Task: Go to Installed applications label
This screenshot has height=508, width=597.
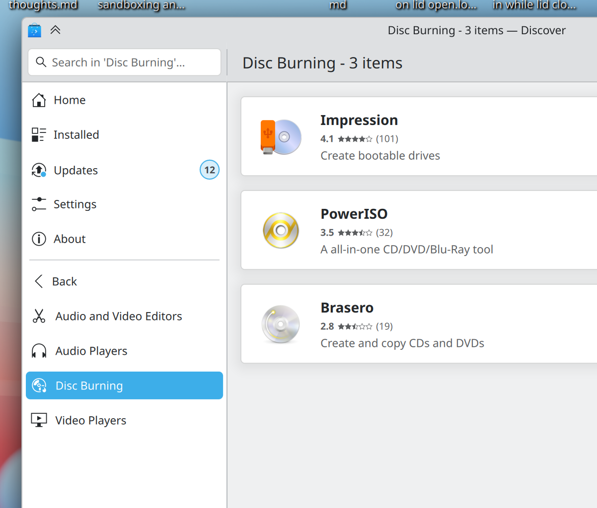Action: [76, 135]
